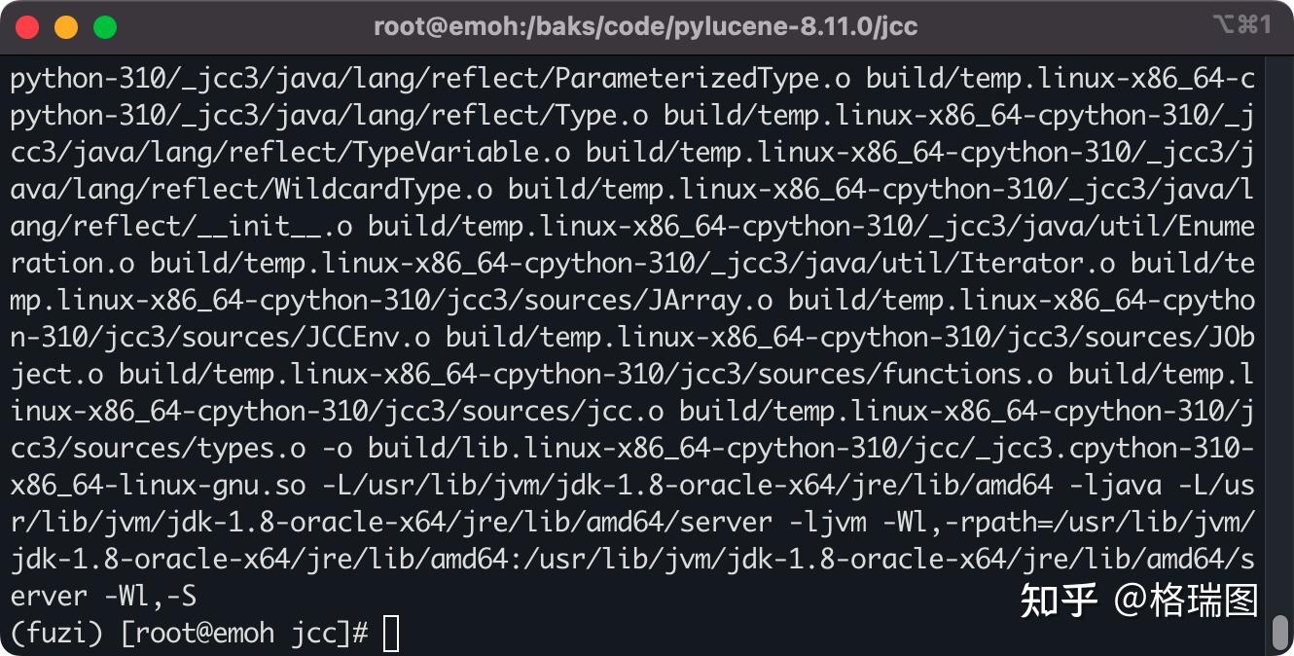This screenshot has width=1294, height=656.
Task: Click the window title root@emoh path
Action: click(645, 26)
